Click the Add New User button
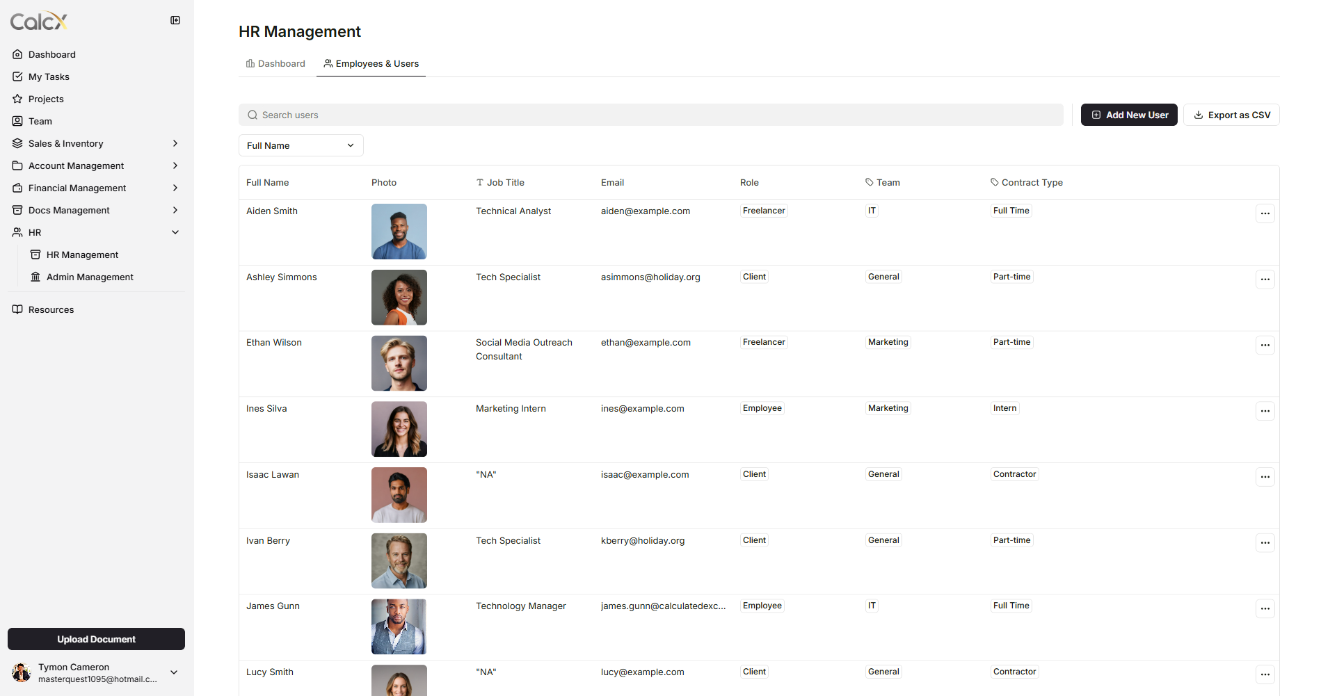Screen dimensions: 1321x696 pyautogui.click(x=1128, y=115)
